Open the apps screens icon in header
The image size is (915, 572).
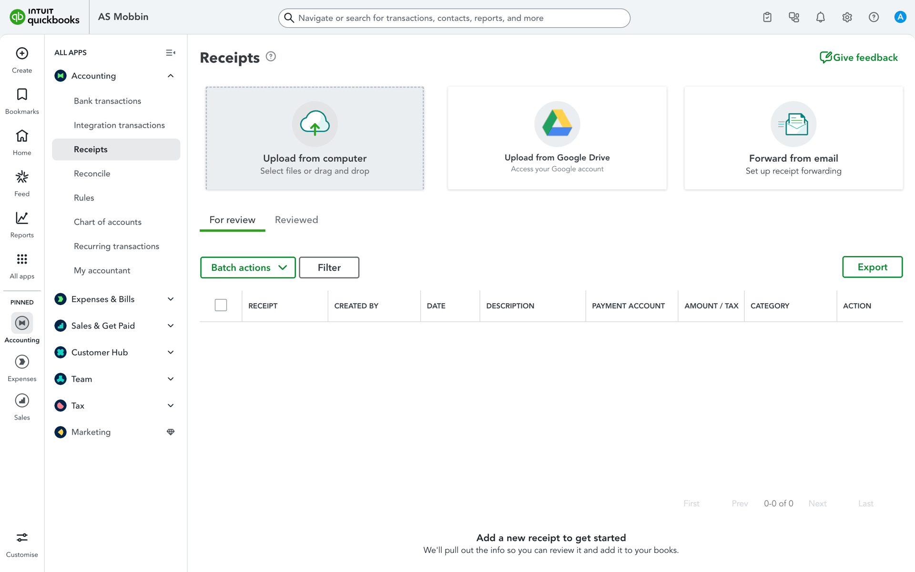click(x=794, y=17)
